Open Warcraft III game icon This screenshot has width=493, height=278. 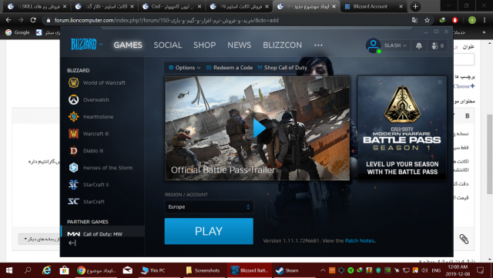(74, 134)
